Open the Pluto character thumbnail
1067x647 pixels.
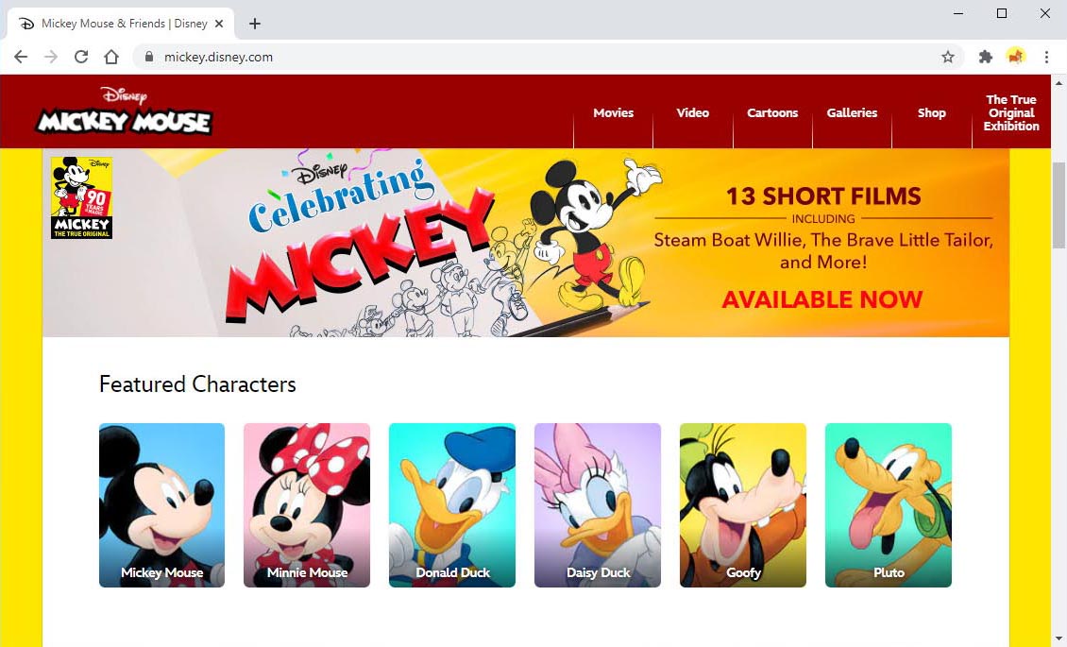pos(888,504)
